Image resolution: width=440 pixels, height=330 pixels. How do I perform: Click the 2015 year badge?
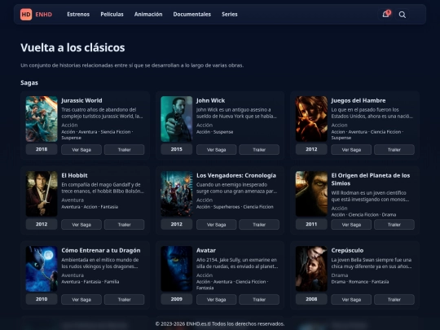point(177,149)
